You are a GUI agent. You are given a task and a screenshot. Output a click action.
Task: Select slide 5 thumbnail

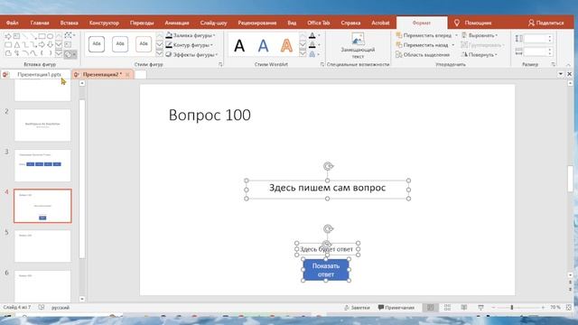(42, 246)
